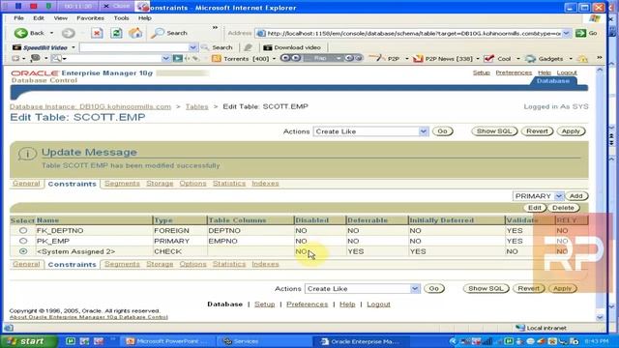Image resolution: width=619 pixels, height=348 pixels.
Task: Open the File menu
Action: 18,18
